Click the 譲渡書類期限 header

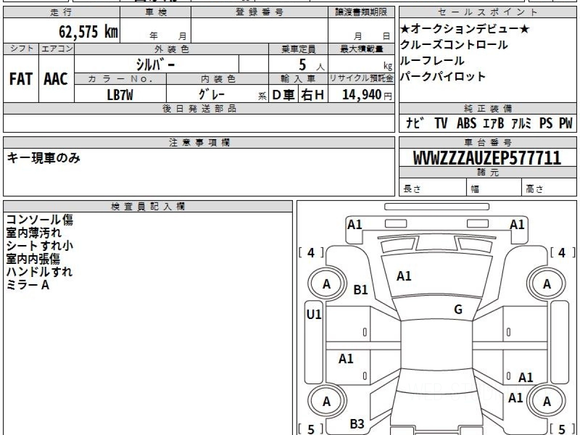[362, 13]
